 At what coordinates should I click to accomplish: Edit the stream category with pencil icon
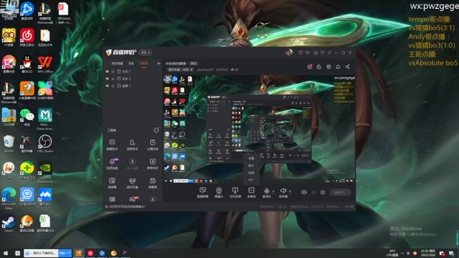click(192, 69)
